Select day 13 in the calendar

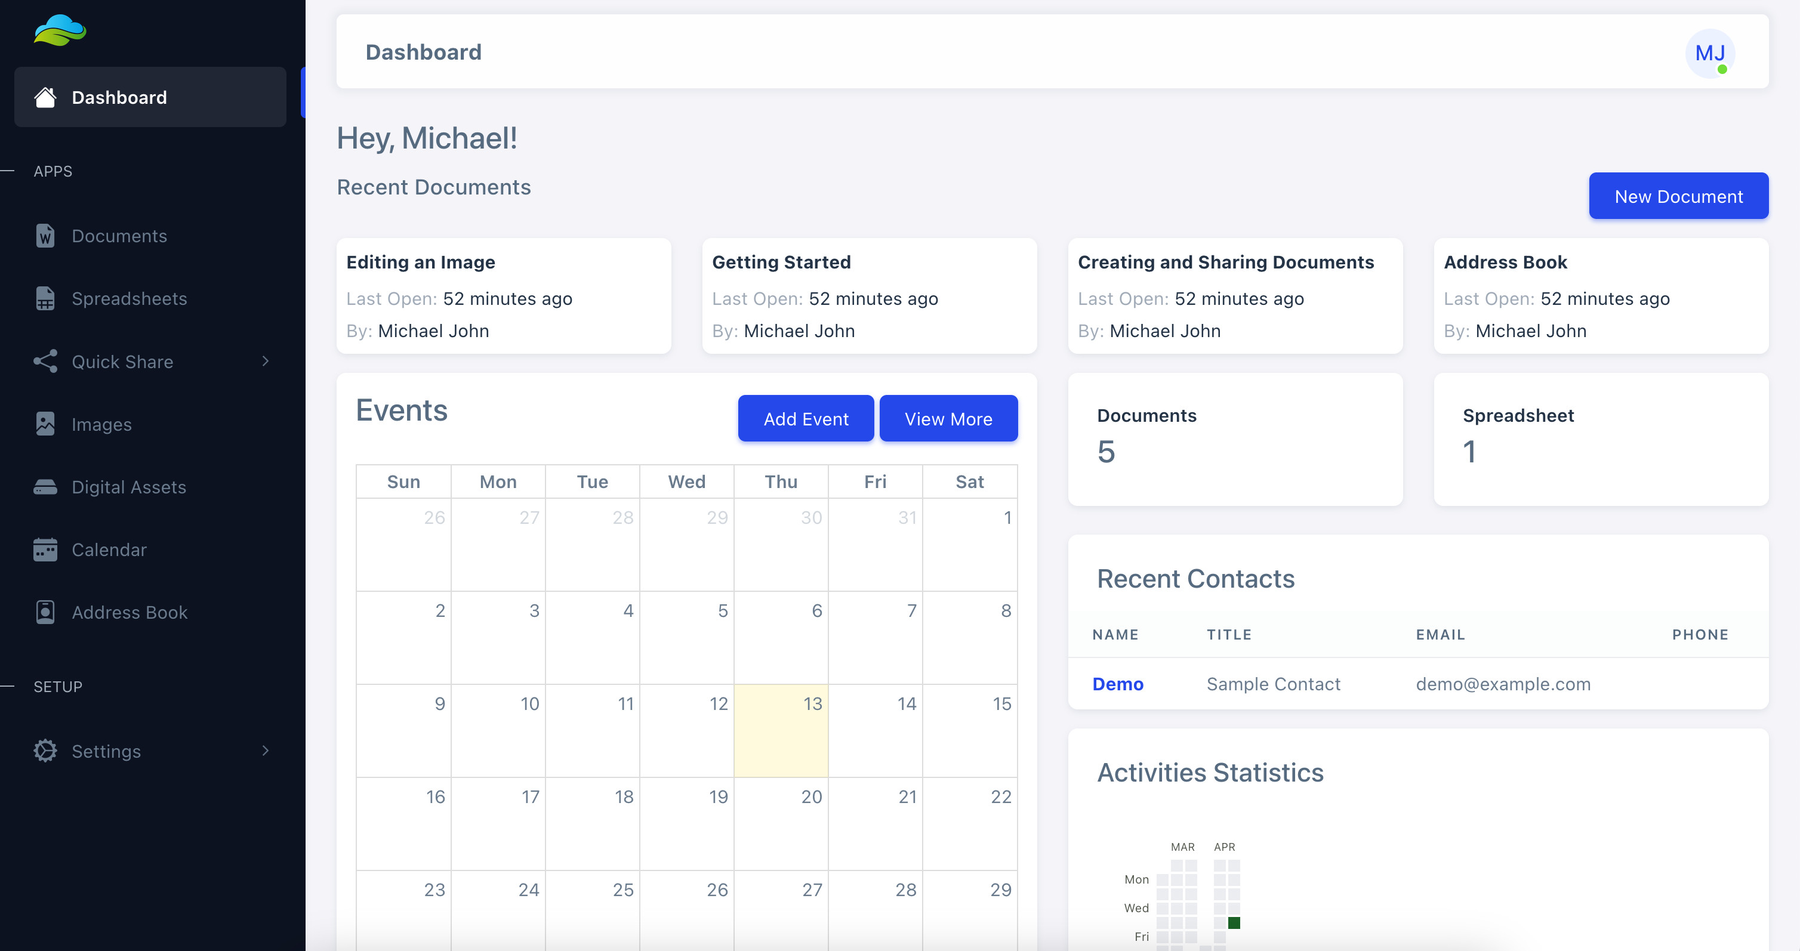[781, 730]
